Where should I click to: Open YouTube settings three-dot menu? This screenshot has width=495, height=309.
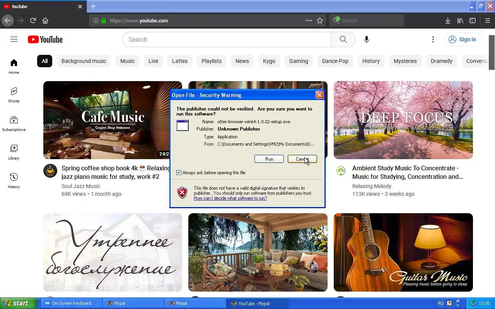433,39
